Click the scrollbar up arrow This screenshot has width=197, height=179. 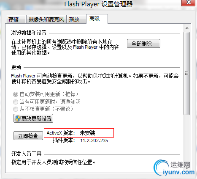pyautogui.click(x=187, y=28)
